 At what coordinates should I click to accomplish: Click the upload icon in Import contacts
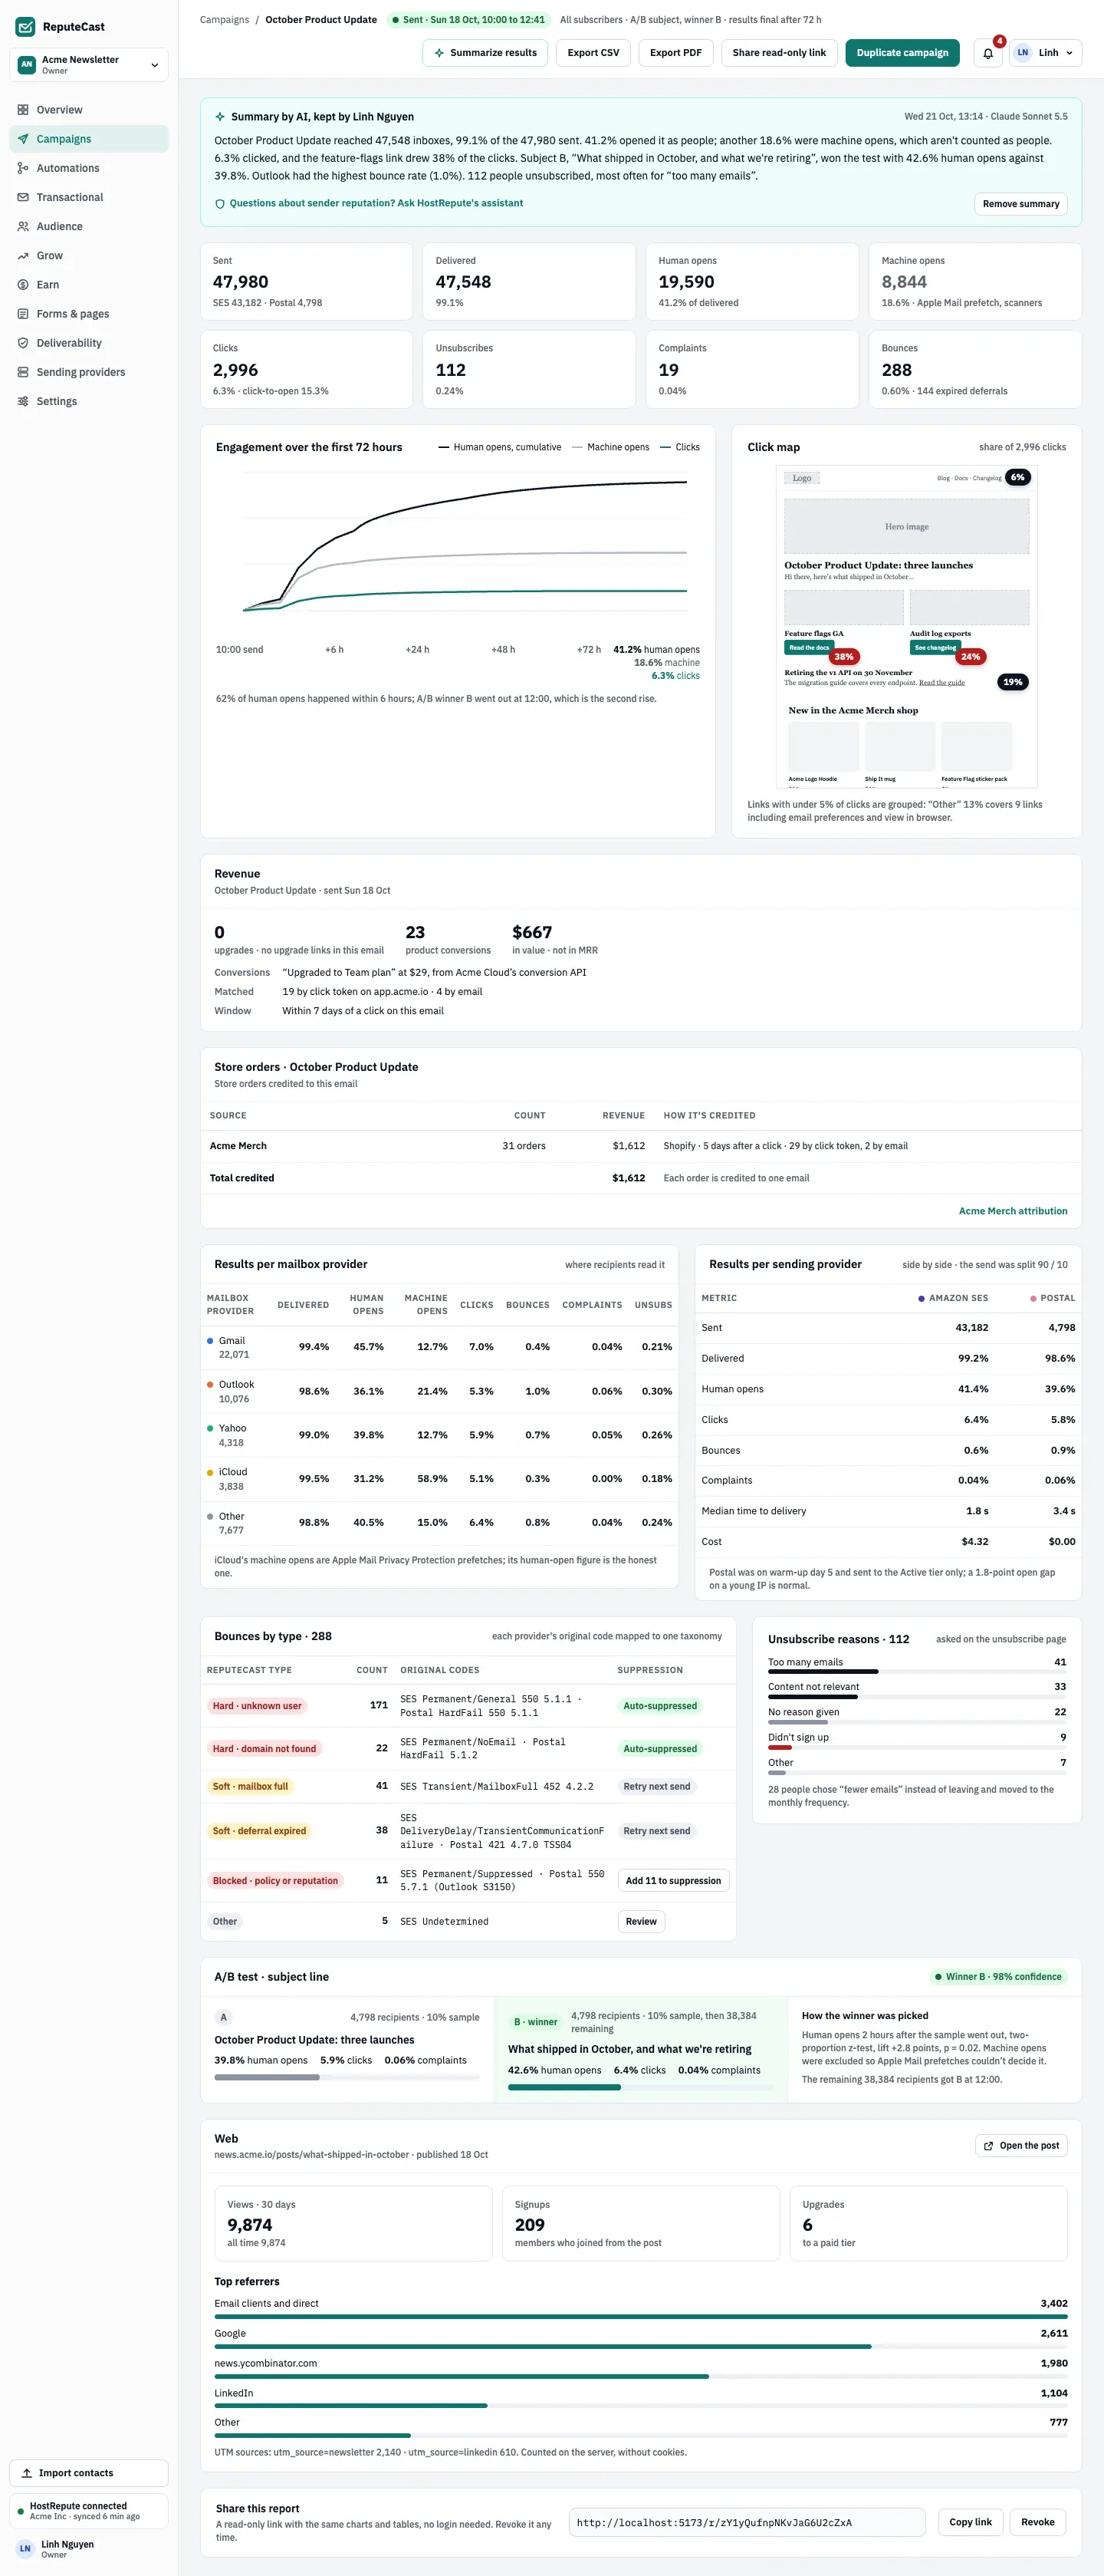click(27, 2473)
